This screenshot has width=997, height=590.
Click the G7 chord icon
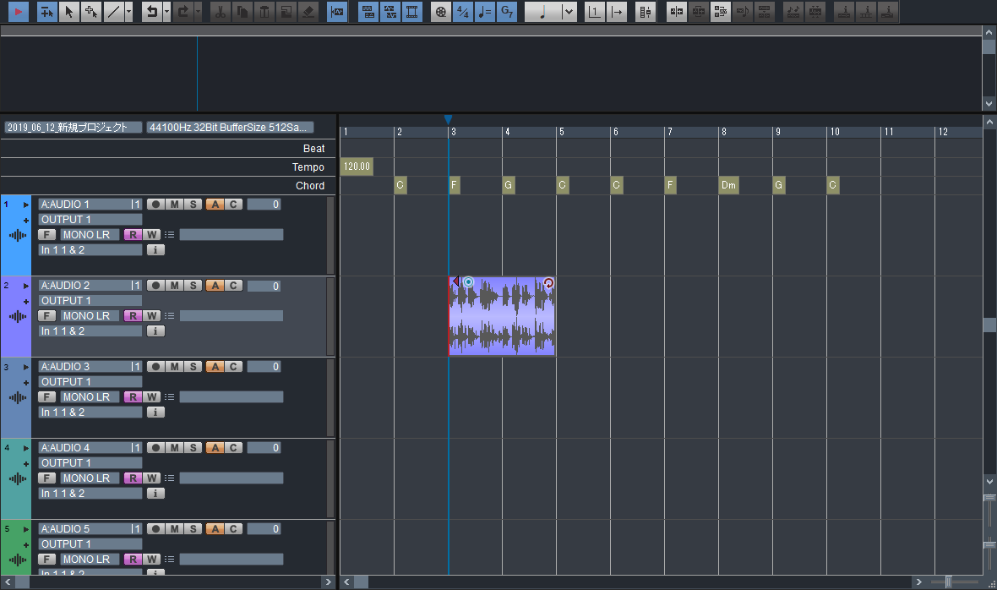pyautogui.click(x=506, y=12)
